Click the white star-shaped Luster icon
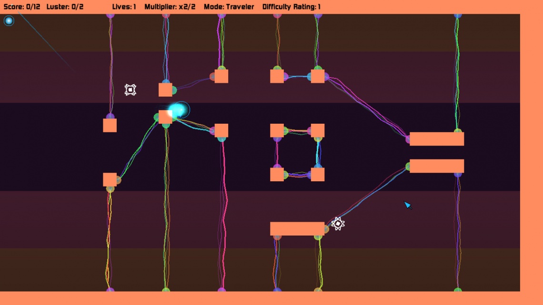Viewport: 543px width, 305px height. 338,224
